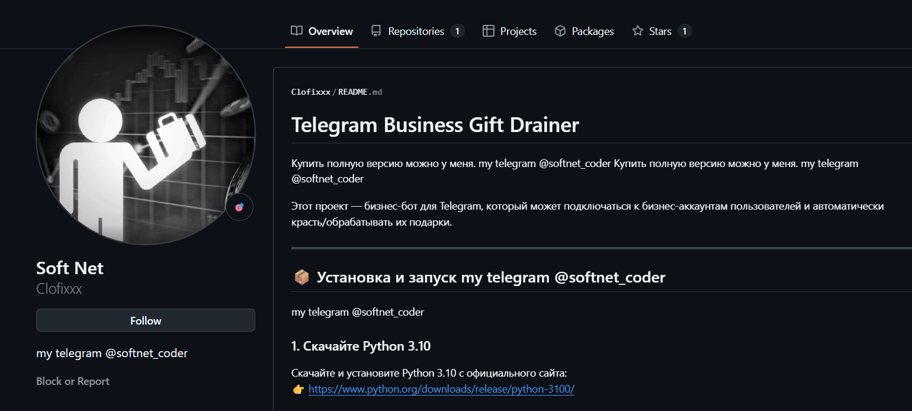Open the README.md file link
Screen dimensions: 912x411
coord(360,92)
